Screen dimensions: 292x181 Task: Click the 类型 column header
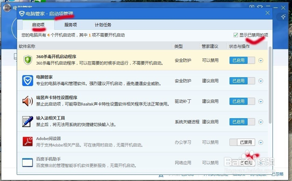[x=178, y=46]
